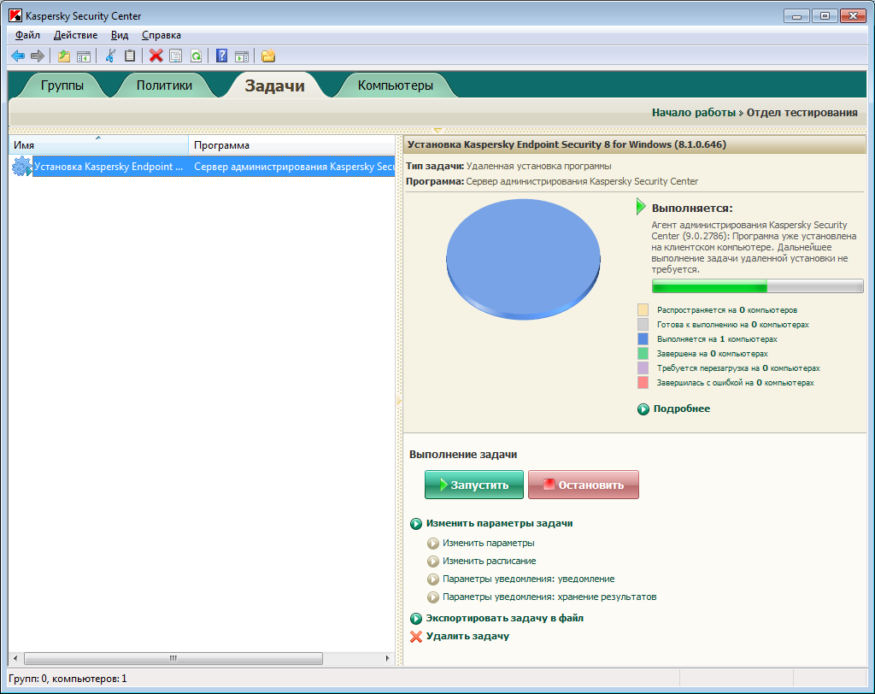
Task: Click the red X Delete toolbar icon
Action: pyautogui.click(x=156, y=56)
